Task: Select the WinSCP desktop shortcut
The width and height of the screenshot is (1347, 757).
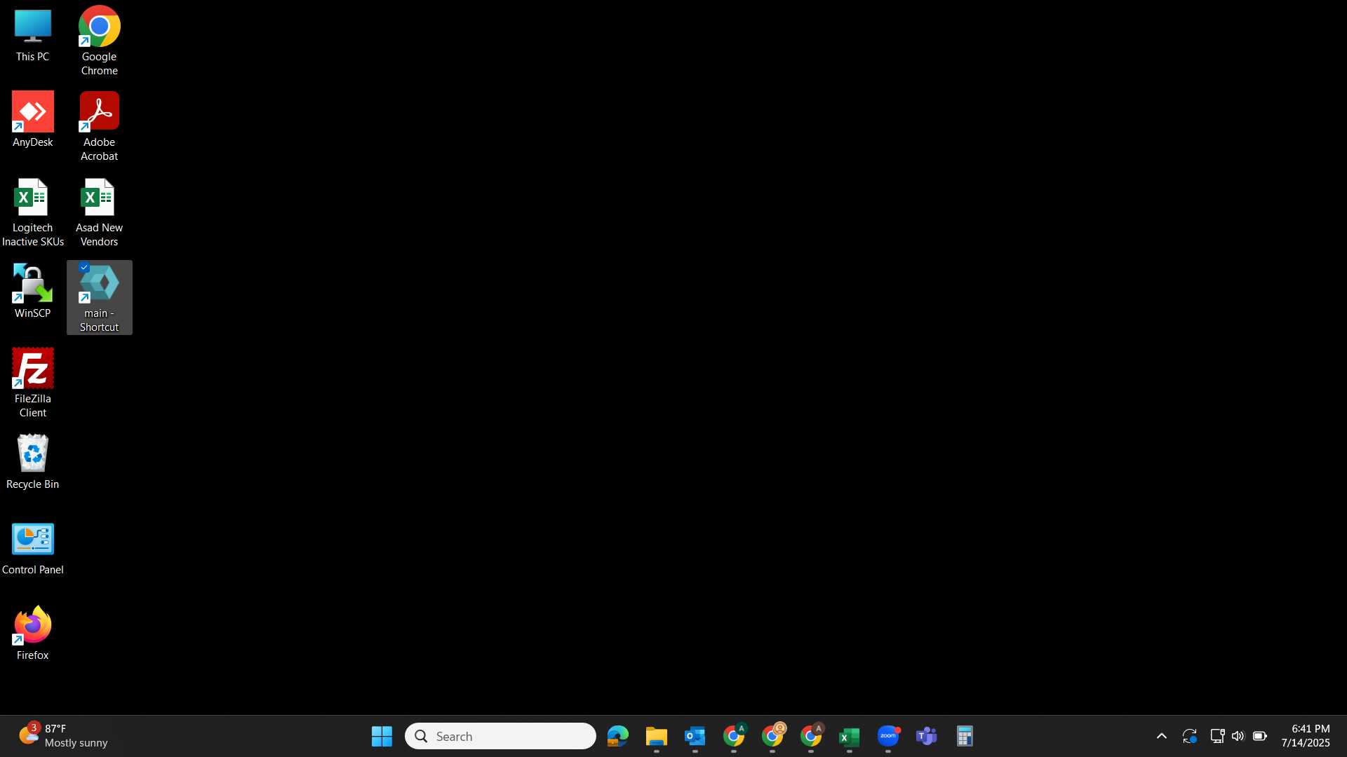Action: pos(33,291)
